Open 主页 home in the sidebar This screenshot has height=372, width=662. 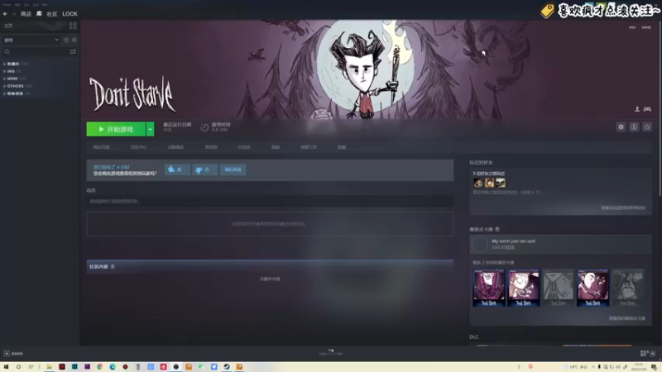pyautogui.click(x=8, y=26)
